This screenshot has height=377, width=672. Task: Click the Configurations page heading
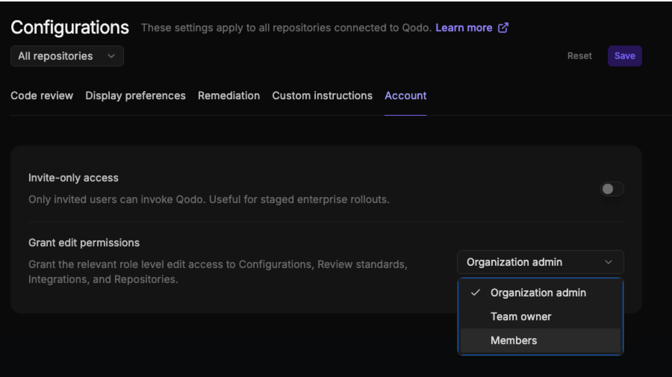[70, 28]
